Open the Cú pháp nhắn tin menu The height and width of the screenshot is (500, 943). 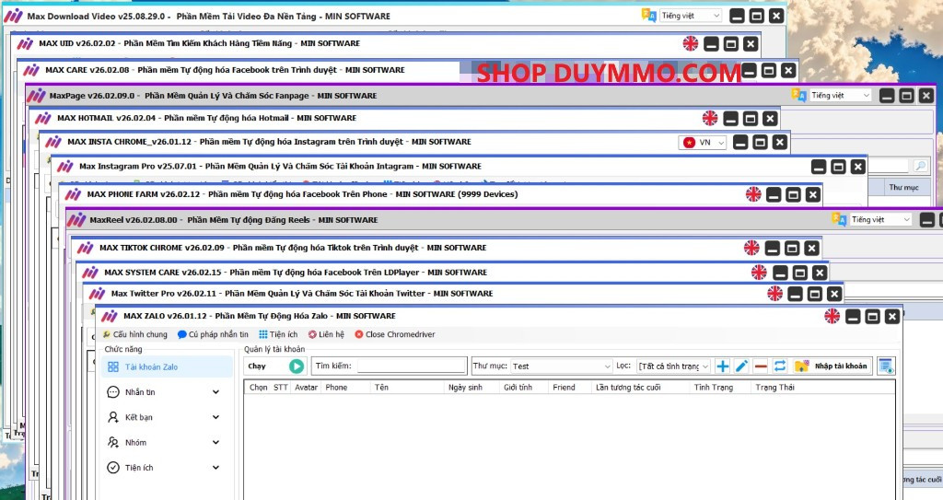pos(213,334)
